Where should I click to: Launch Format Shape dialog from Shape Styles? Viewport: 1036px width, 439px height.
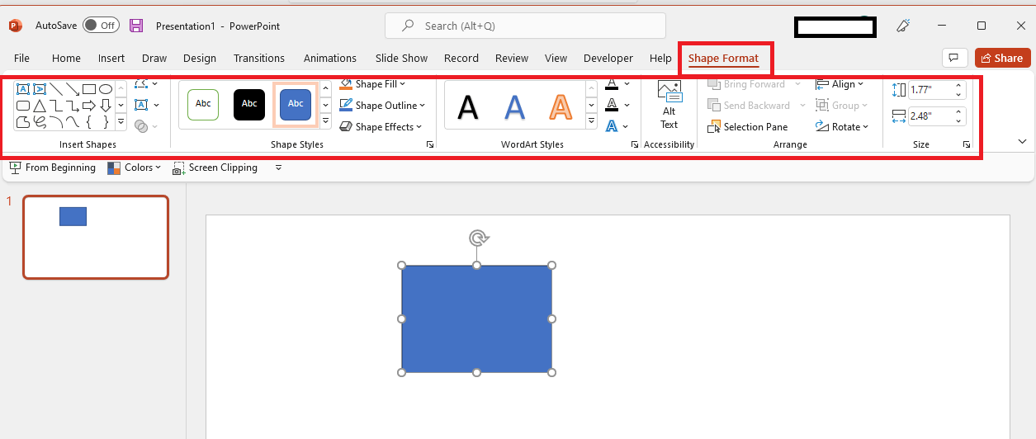[430, 144]
